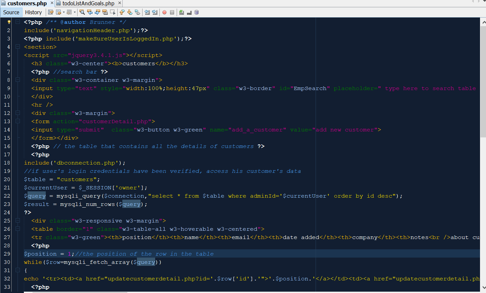Viewport: 486px width, 293px height.
Task: Click the highlighted 'query' on line 30
Action: click(146, 262)
